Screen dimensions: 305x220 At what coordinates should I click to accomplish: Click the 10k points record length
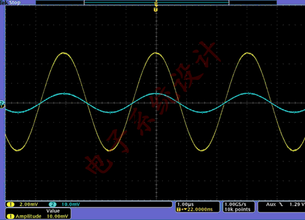click(x=238, y=210)
